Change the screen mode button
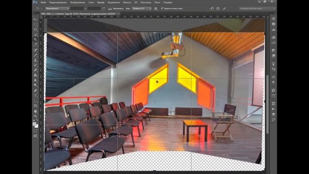Viewport: 309px width, 174px height. (x=35, y=136)
